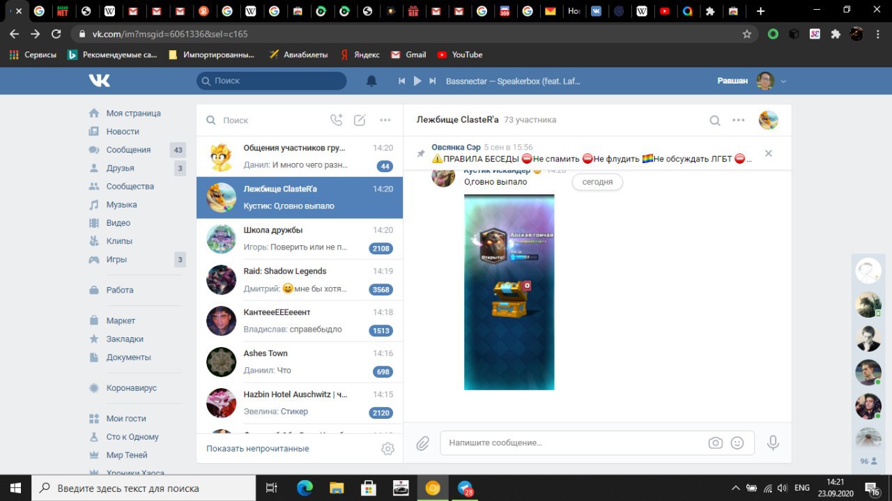The height and width of the screenshot is (501, 892).
Task: Open Windows Start menu
Action: click(15, 488)
